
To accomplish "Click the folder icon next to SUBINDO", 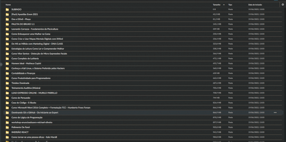I will (x=7, y=10).
